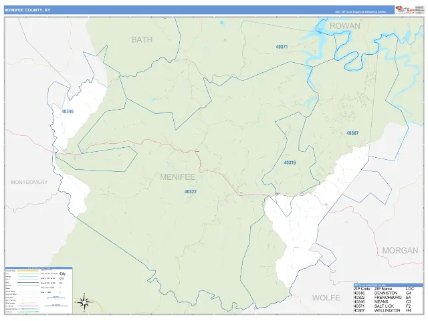Click the largest 'City' sample in legend
The image size is (428, 321).
point(62,274)
